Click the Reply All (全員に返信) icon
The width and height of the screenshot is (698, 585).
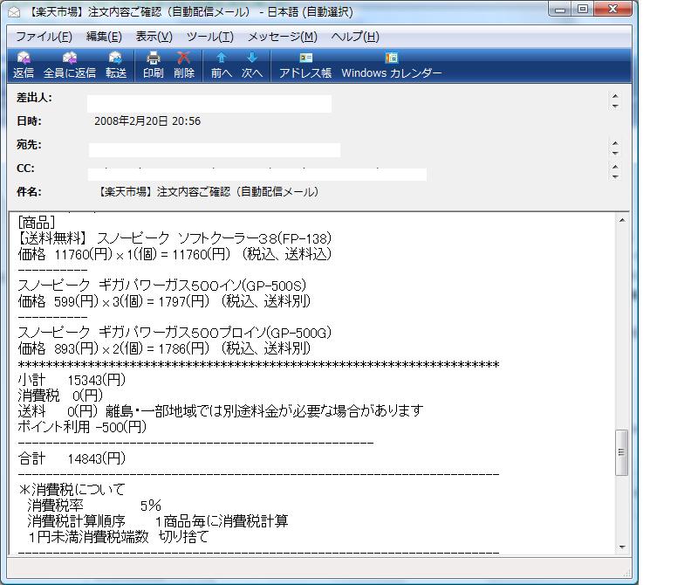(x=70, y=65)
